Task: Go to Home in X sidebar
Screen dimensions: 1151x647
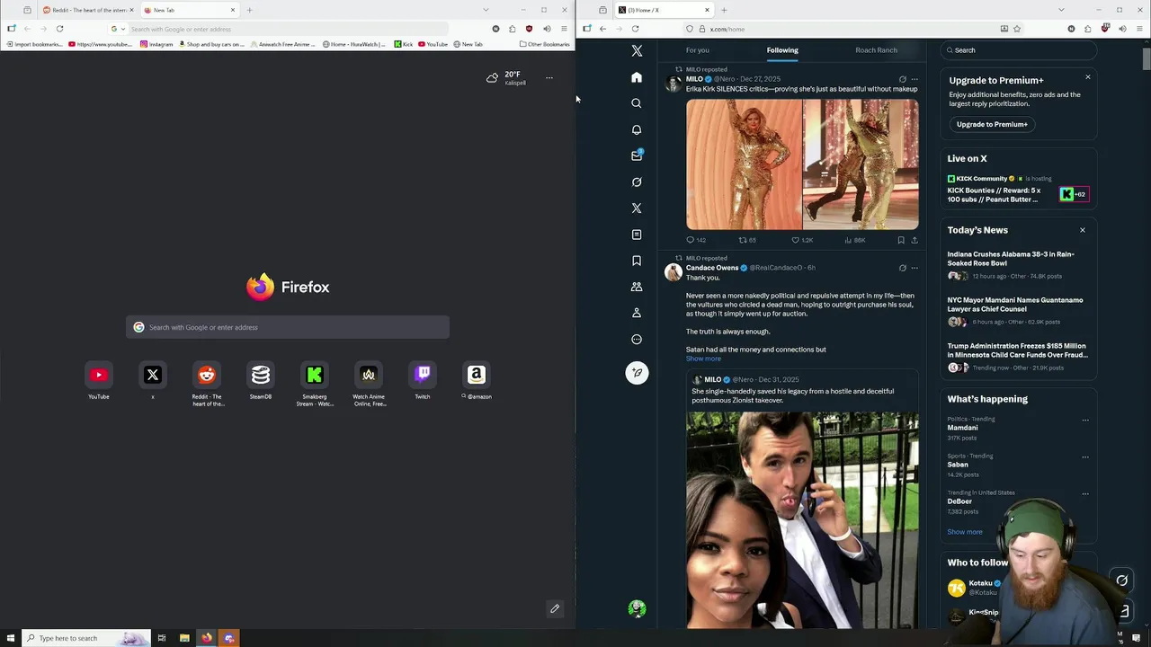Action: click(x=637, y=77)
